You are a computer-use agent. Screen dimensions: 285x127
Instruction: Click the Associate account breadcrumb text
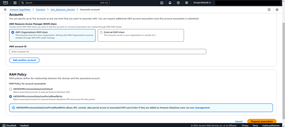[x=90, y=10]
